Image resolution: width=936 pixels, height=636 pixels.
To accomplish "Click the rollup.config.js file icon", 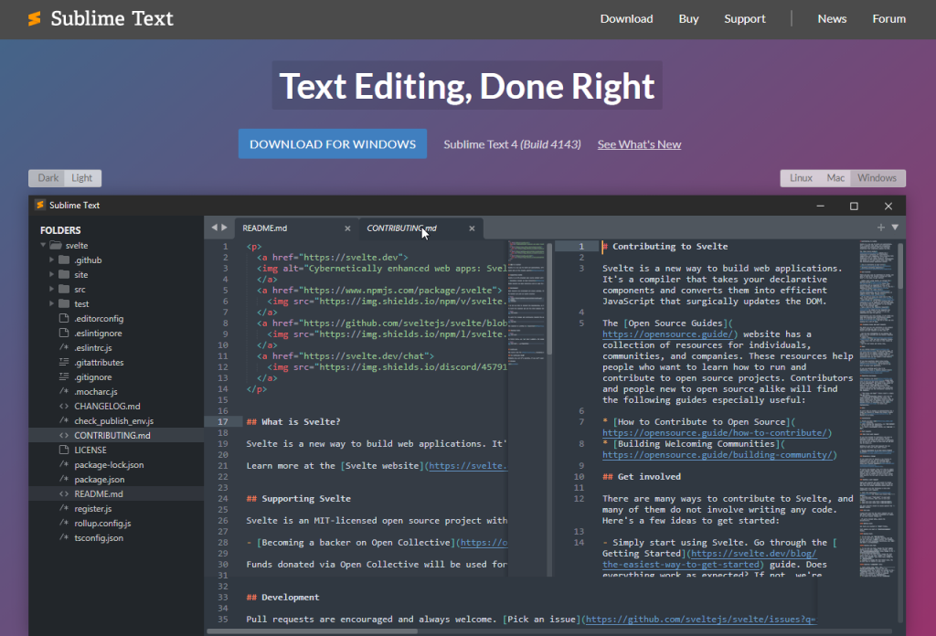I will (x=64, y=523).
